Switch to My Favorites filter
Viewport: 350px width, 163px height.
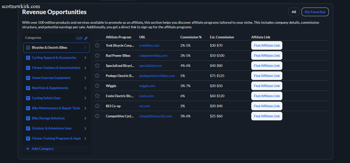(x=315, y=12)
